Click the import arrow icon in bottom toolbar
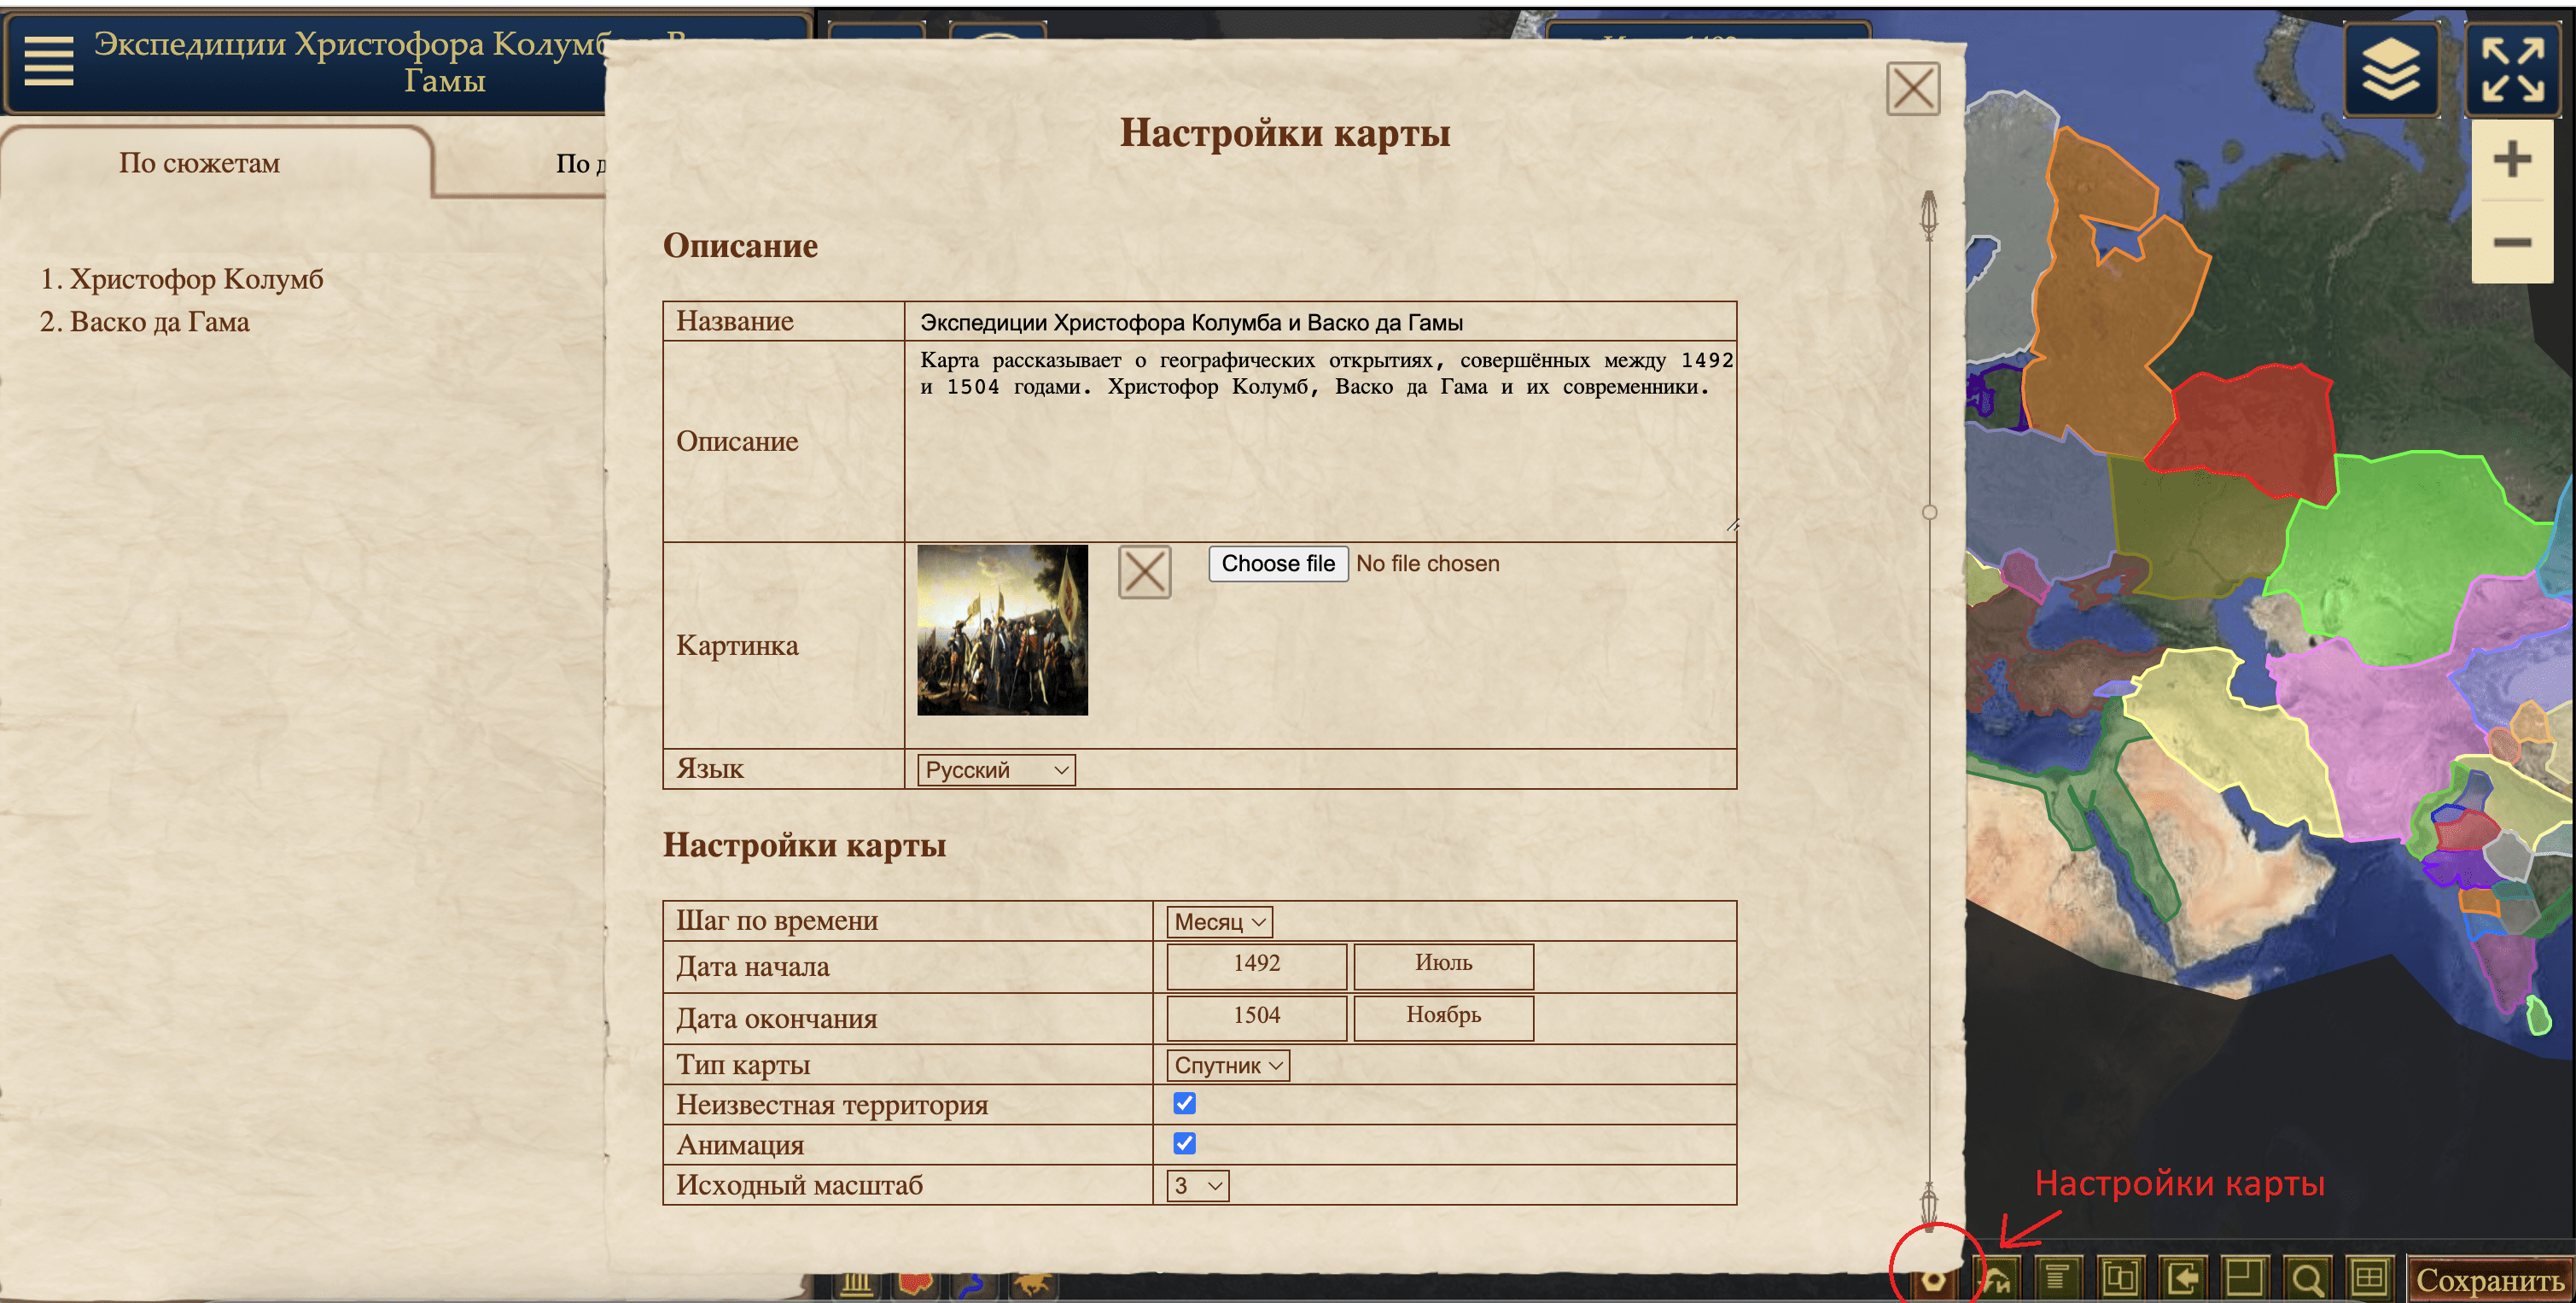 [2183, 1278]
